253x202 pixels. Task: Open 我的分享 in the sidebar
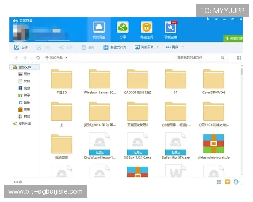click(x=22, y=124)
